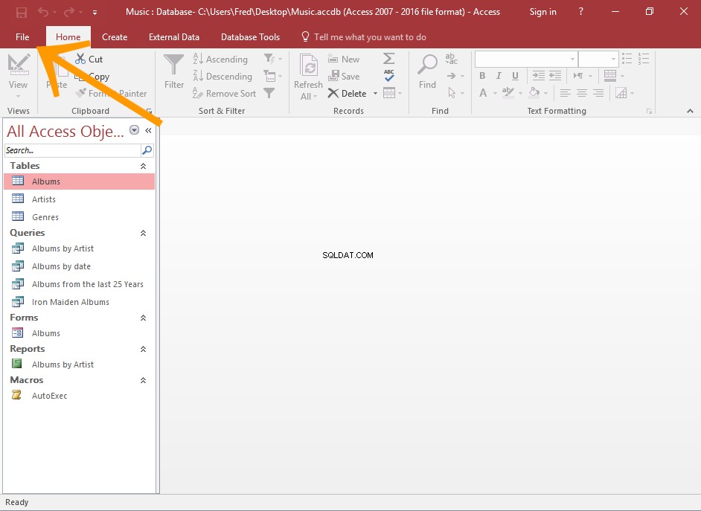Click the Save icon in Quick Access Toolbar
This screenshot has width=701, height=511.
point(21,12)
